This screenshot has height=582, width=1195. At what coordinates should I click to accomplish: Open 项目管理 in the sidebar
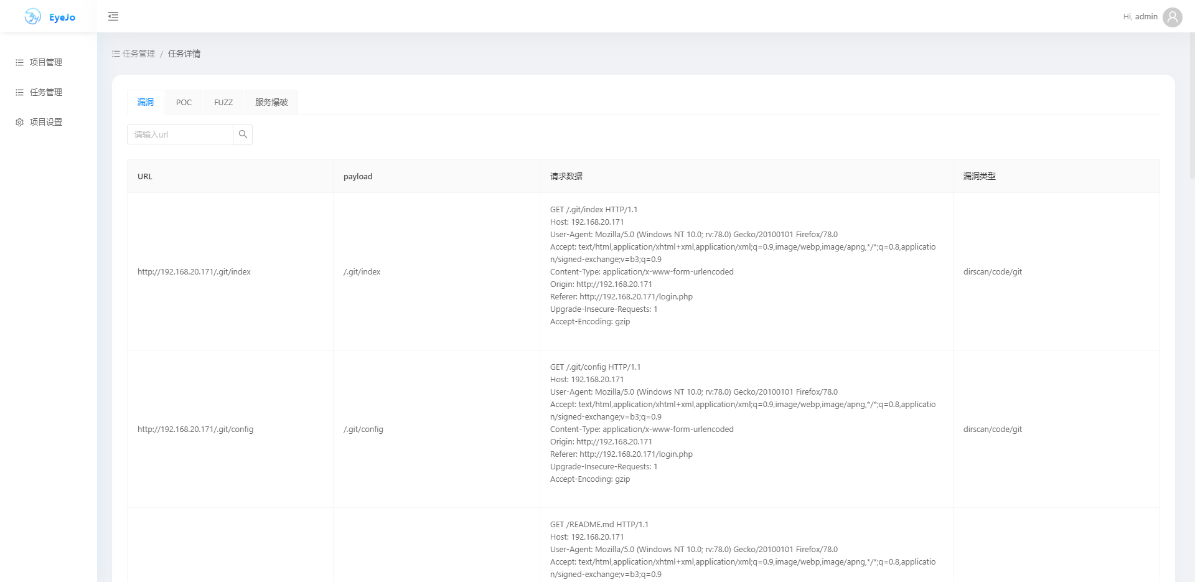click(46, 62)
